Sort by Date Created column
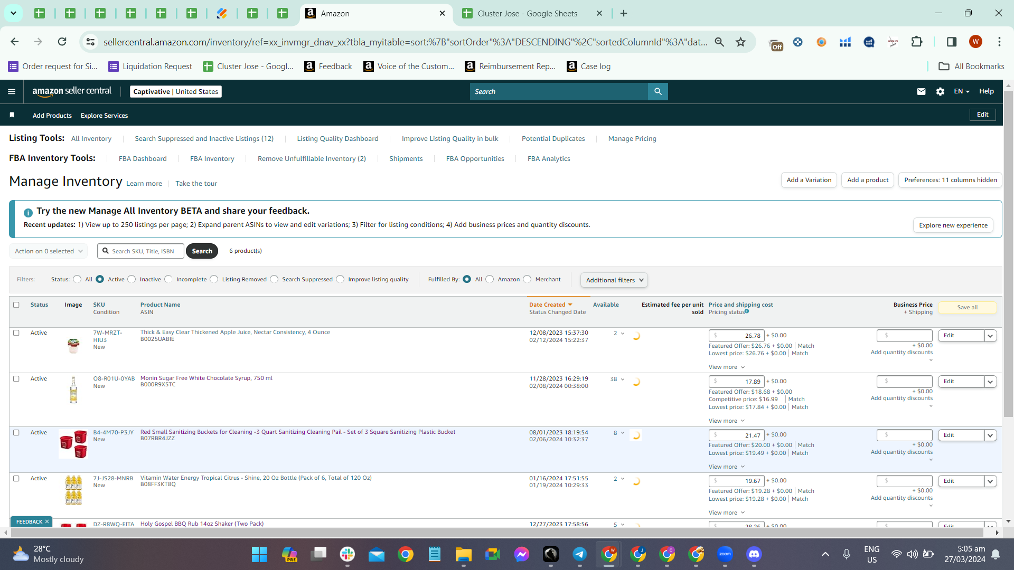The height and width of the screenshot is (570, 1014). [551, 305]
